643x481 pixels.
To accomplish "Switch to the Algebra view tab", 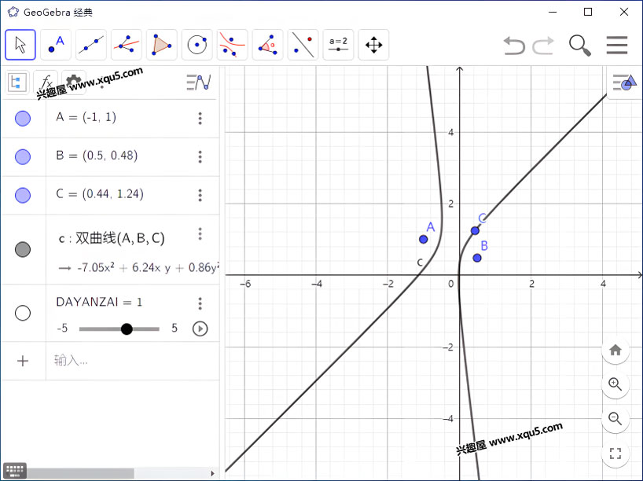I will tap(17, 83).
